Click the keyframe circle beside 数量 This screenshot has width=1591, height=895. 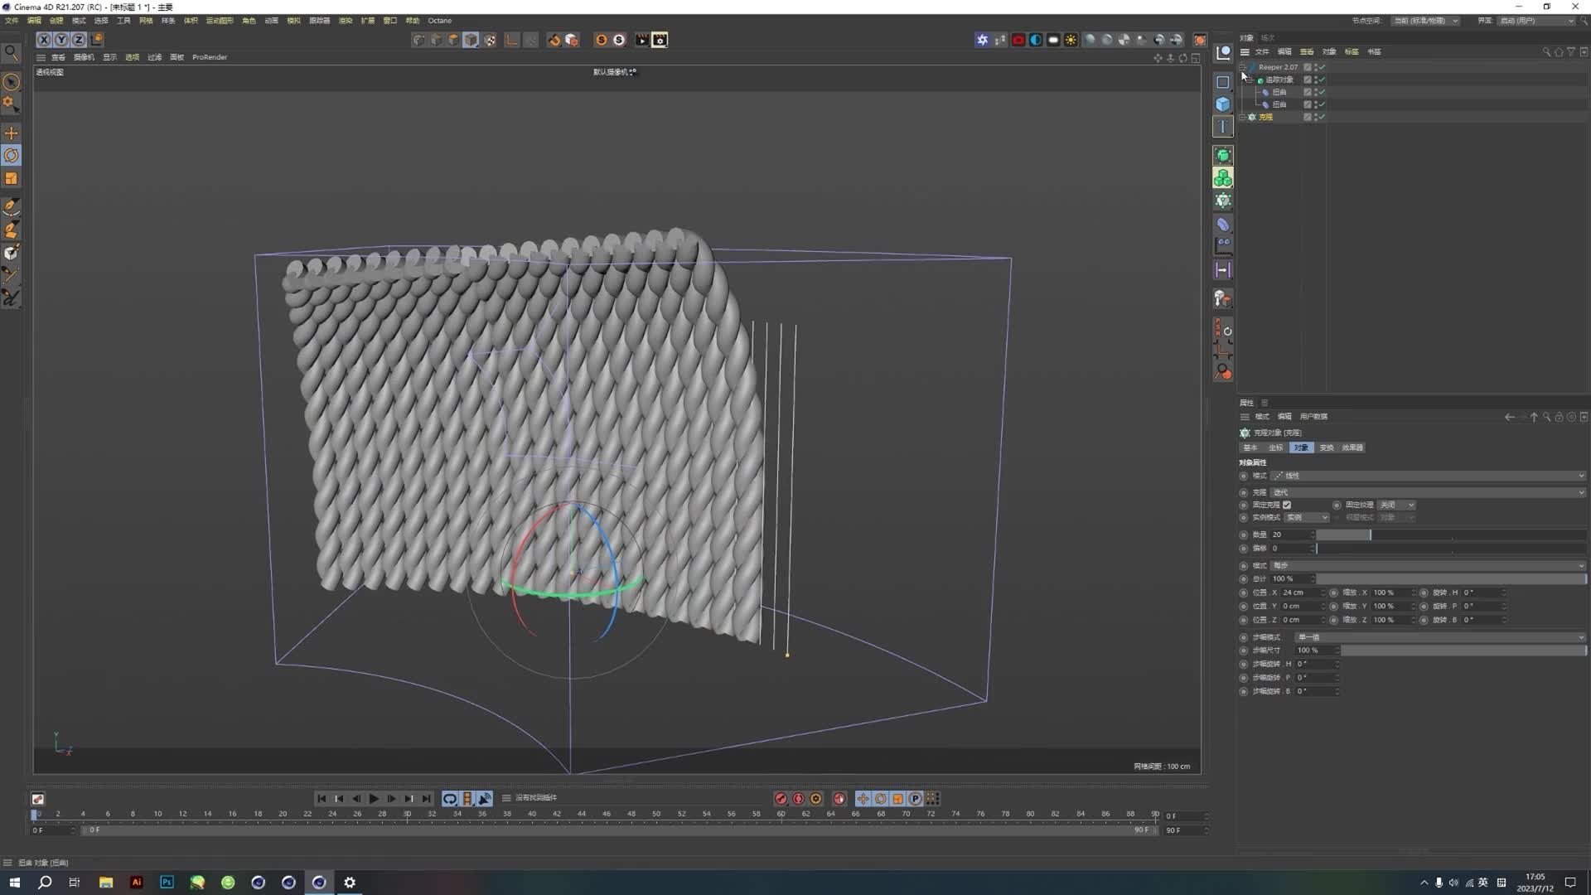(1244, 535)
